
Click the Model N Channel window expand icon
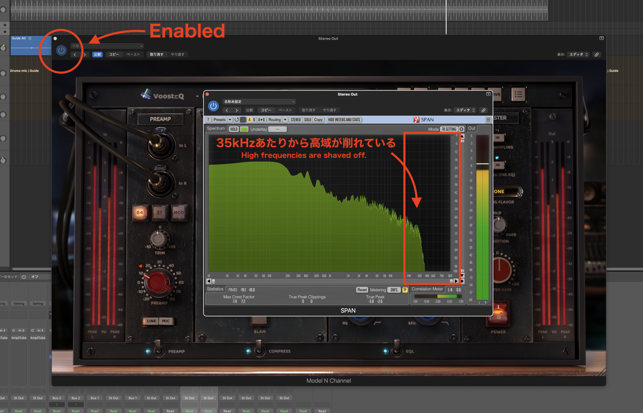coord(601,38)
